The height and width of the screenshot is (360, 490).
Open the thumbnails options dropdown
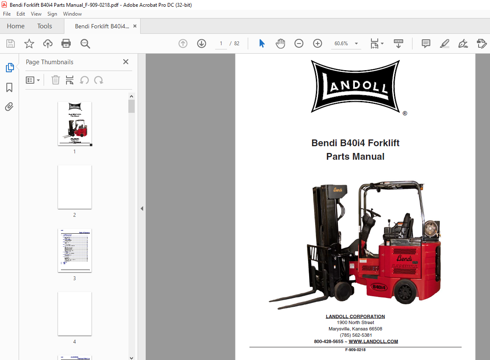[x=33, y=80]
